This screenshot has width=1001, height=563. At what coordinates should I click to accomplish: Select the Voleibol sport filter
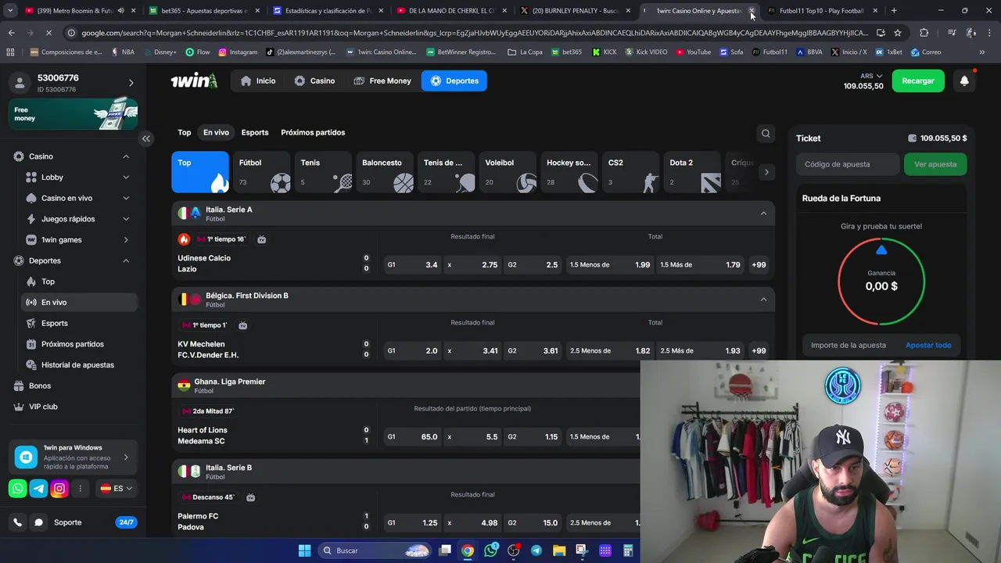(x=508, y=172)
